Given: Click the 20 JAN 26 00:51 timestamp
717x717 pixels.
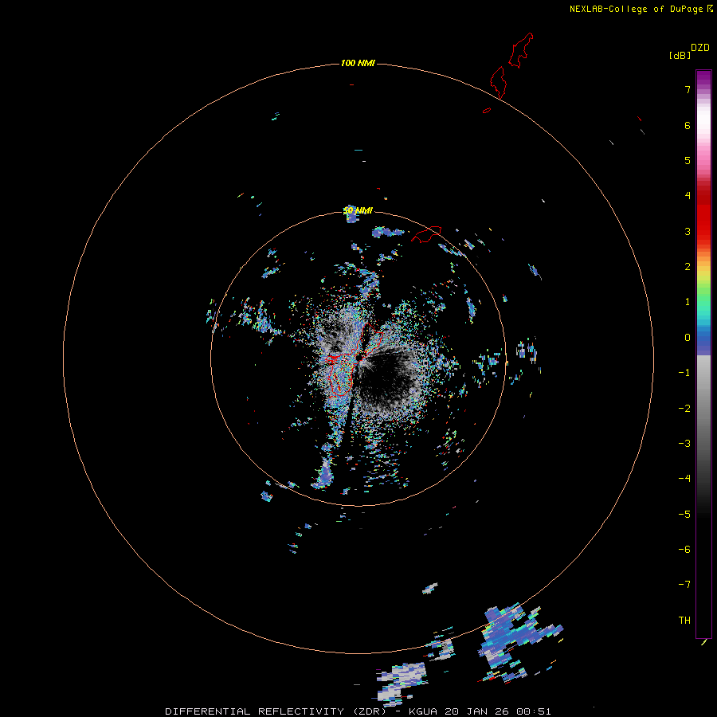Looking at the screenshot, I should 497,711.
